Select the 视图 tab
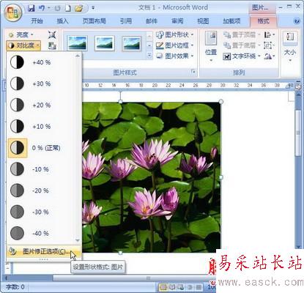This screenshot has width=304, height=293. (203, 21)
